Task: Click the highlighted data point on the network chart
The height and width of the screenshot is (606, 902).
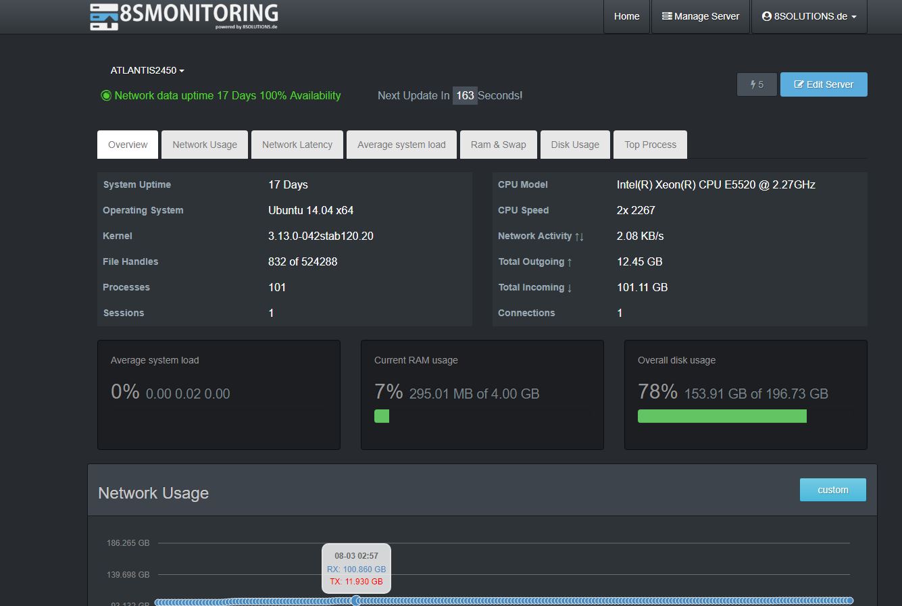Action: 356,601
